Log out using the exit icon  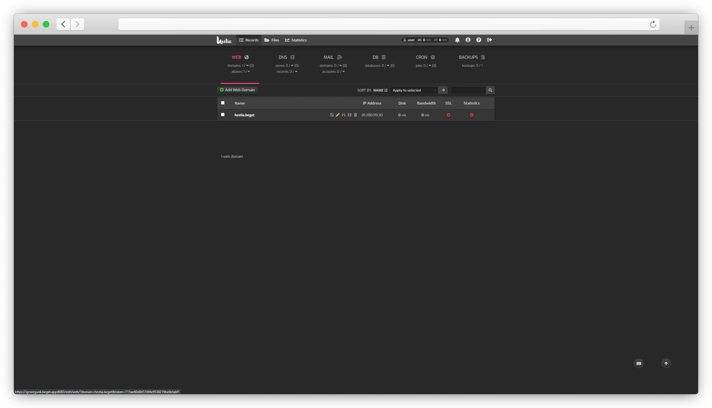pos(490,40)
